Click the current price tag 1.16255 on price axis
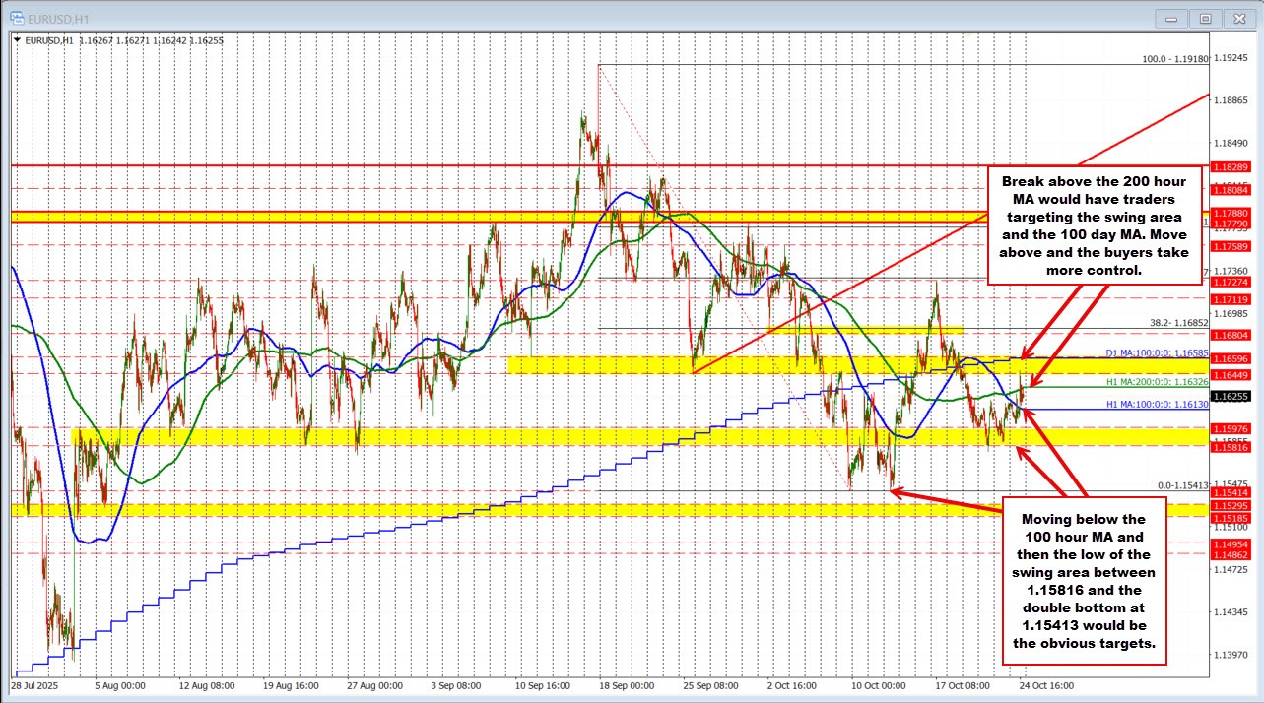This screenshot has height=703, width=1264. click(1231, 396)
